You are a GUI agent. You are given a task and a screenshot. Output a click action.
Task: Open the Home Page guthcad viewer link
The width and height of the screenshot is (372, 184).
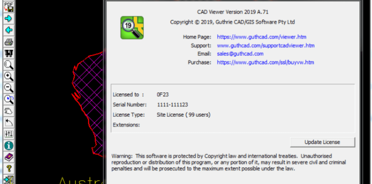(261, 37)
